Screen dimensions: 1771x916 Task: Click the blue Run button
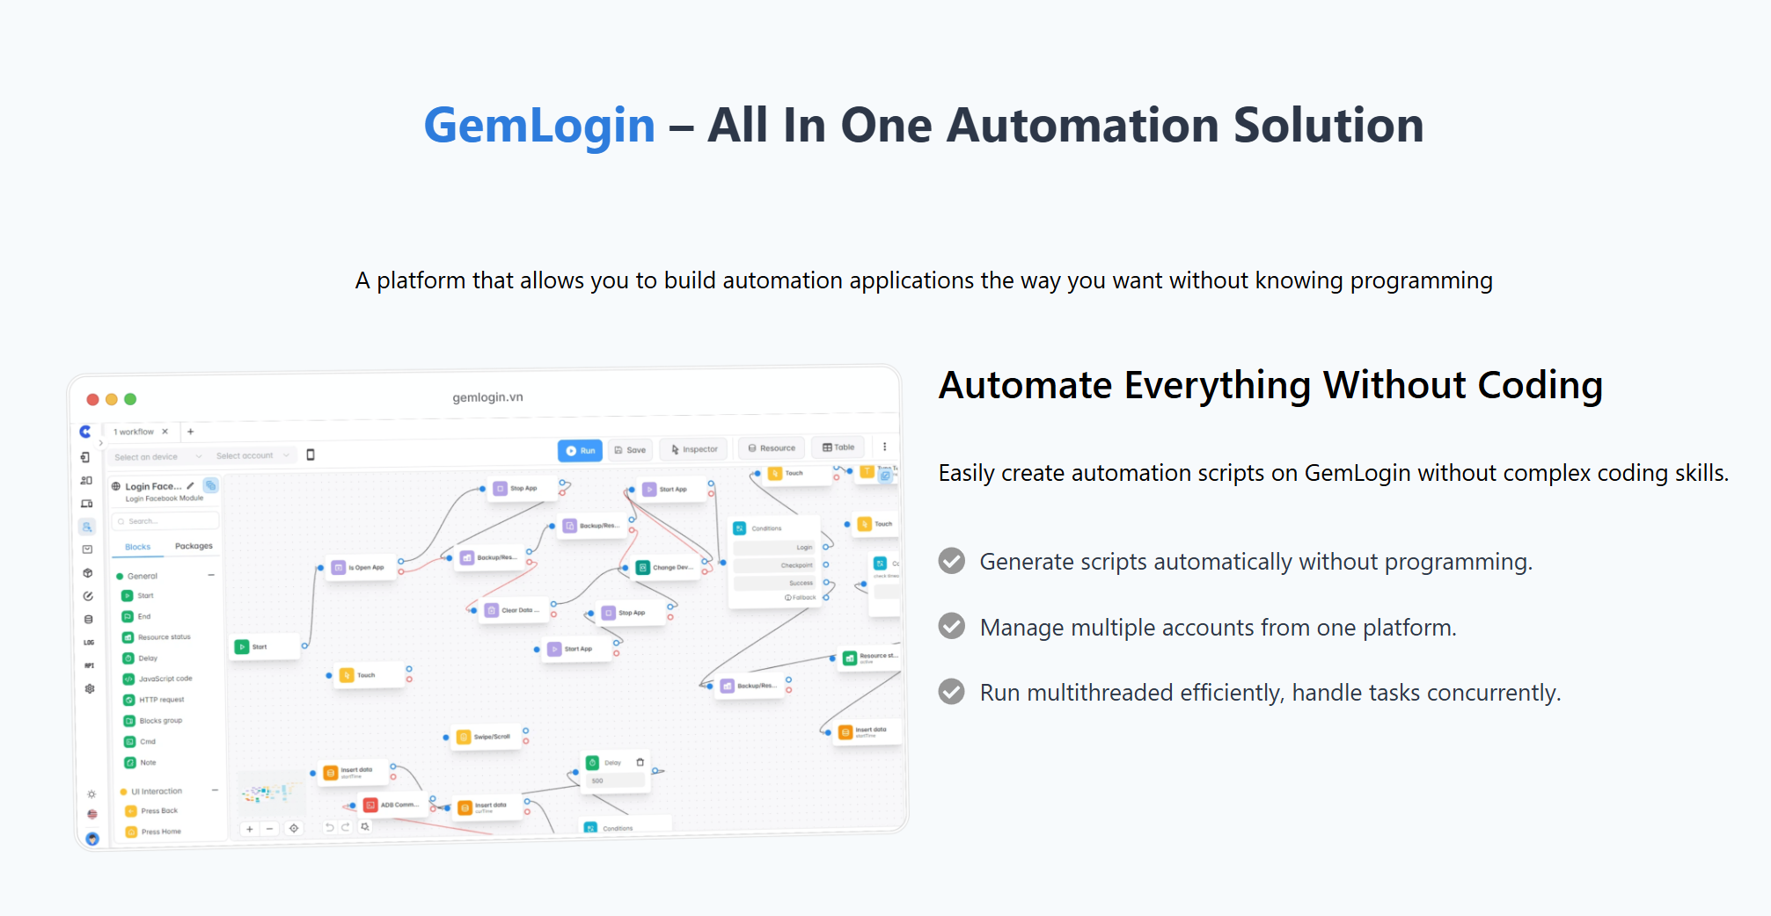point(580,450)
